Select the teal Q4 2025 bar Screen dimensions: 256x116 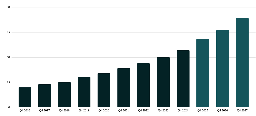(203, 73)
